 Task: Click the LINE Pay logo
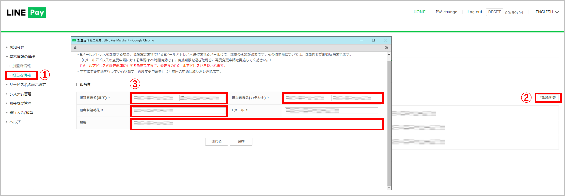[26, 13]
